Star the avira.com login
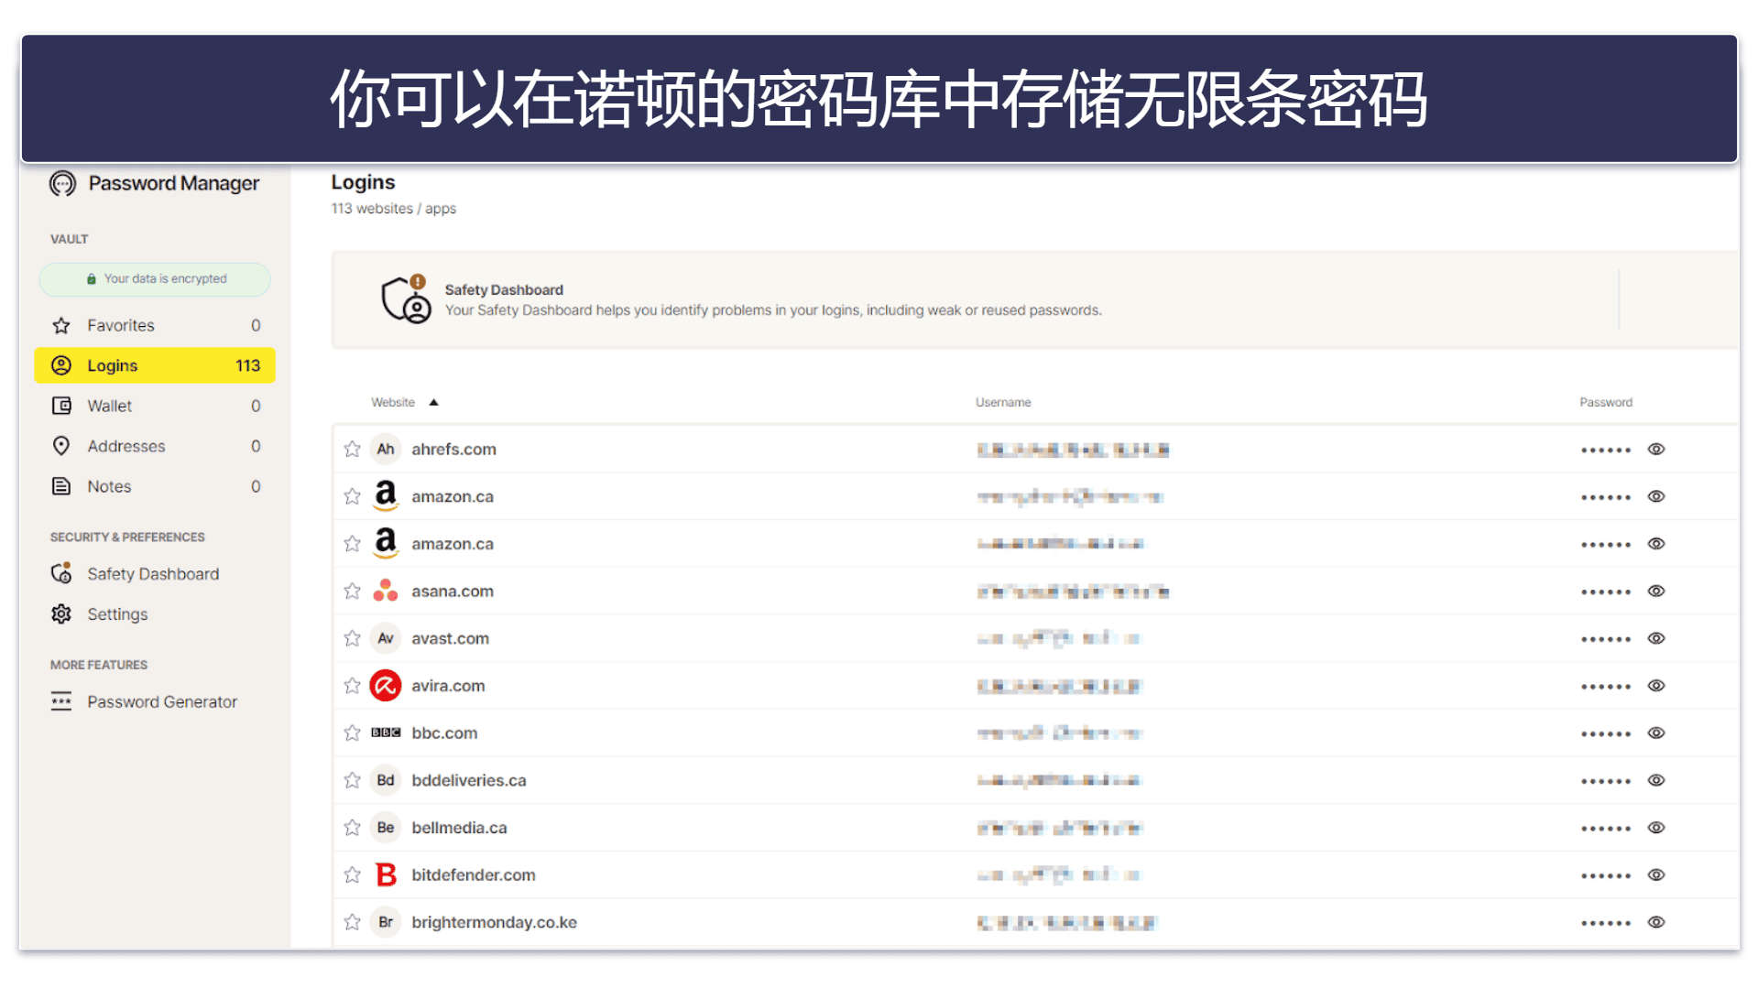 [x=352, y=686]
